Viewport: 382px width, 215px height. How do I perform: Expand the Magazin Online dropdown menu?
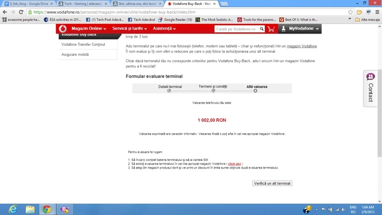point(88,28)
